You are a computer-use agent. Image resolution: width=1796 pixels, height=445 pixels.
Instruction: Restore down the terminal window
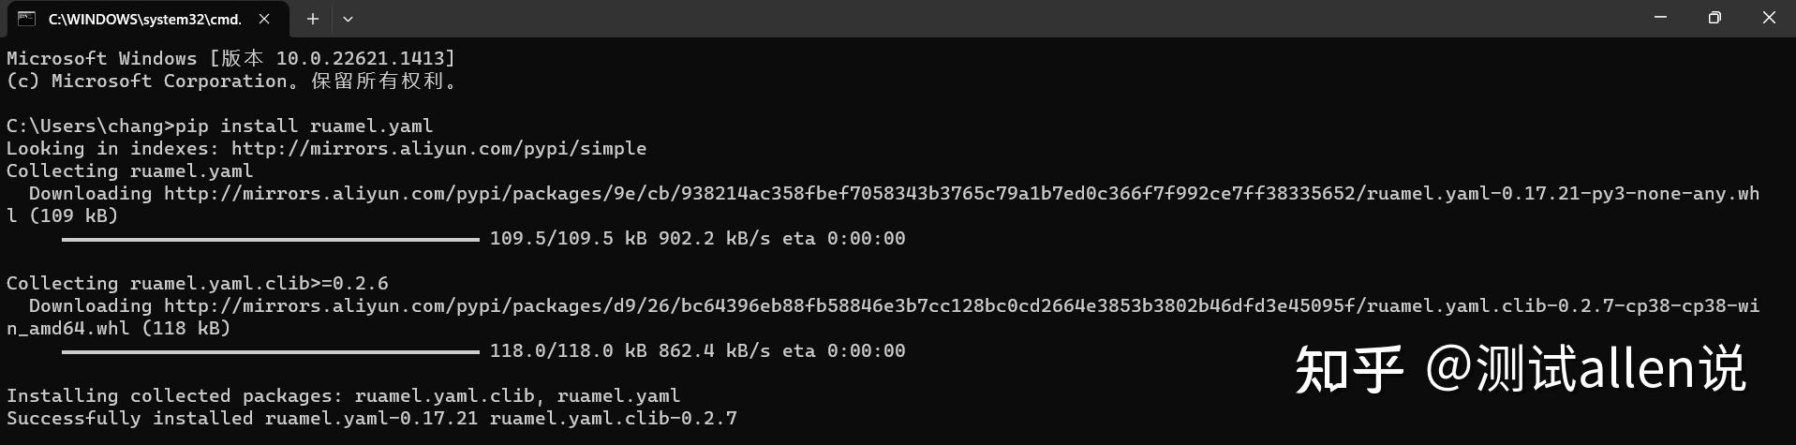(x=1714, y=18)
